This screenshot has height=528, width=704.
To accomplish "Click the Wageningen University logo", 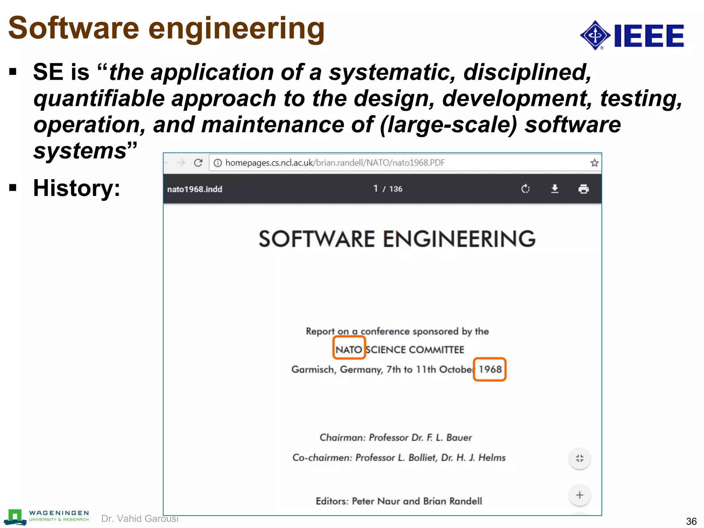I will pos(47,517).
